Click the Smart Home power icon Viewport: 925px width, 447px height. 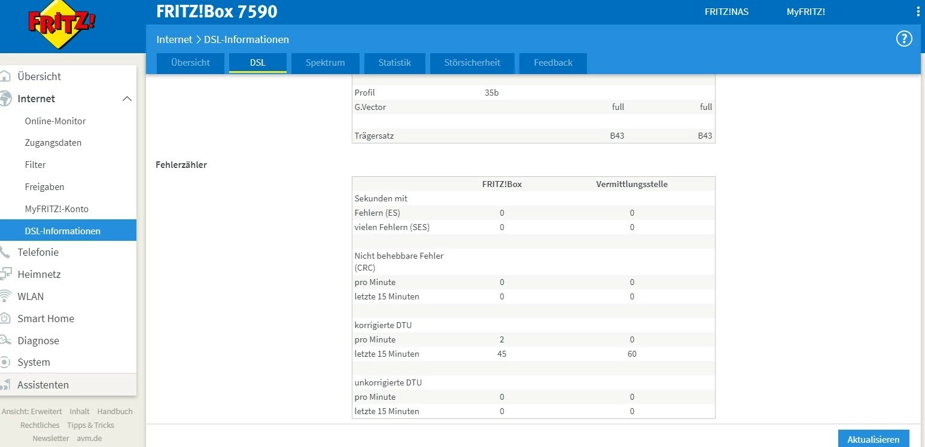[x=5, y=319]
